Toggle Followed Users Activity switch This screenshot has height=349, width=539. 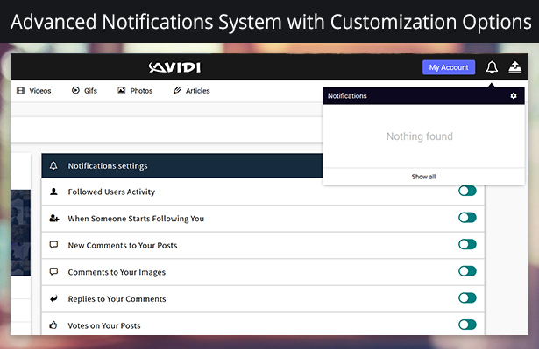point(467,191)
